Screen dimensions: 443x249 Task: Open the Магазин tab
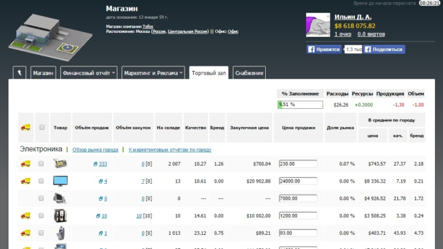43,73
